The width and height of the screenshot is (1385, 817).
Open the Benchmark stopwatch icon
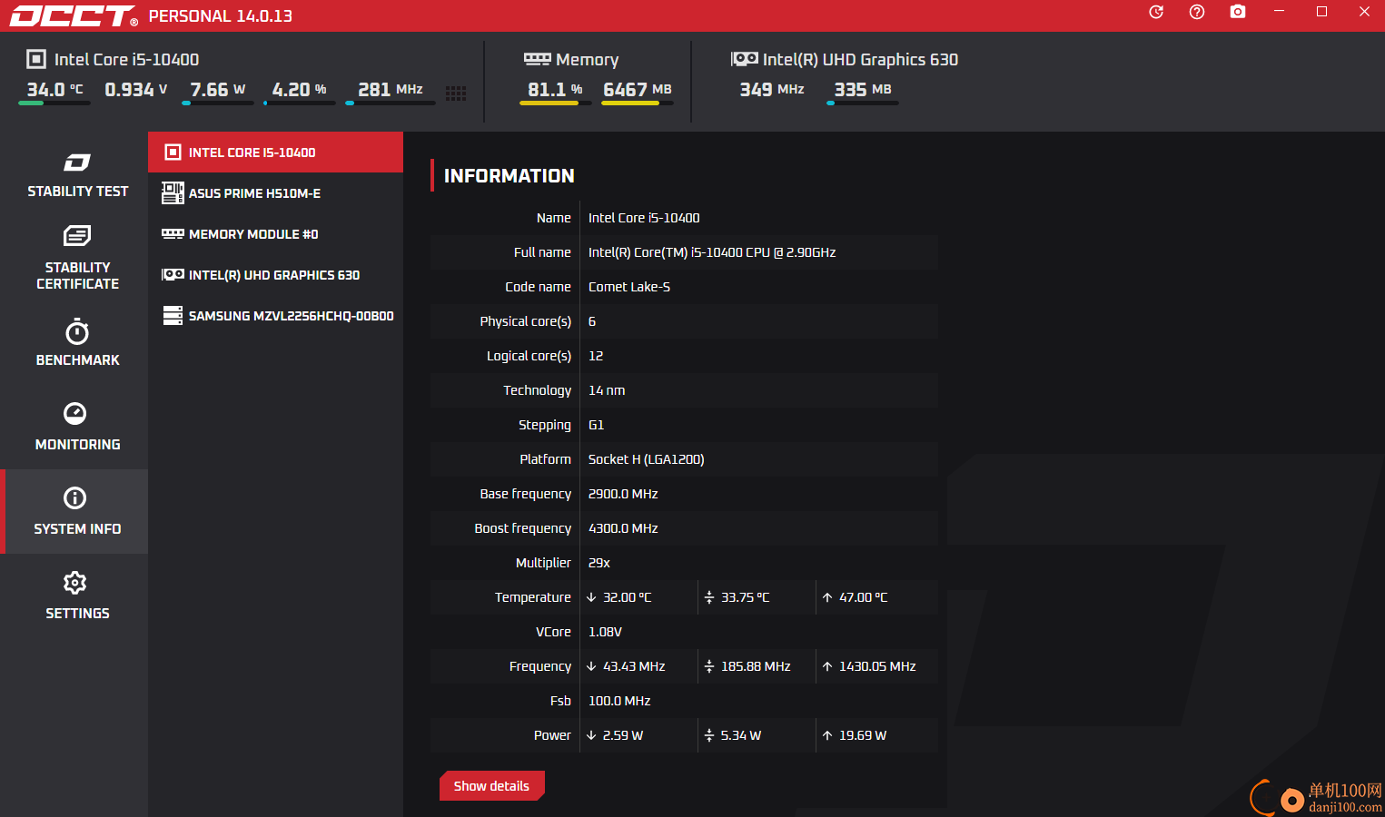[77, 331]
